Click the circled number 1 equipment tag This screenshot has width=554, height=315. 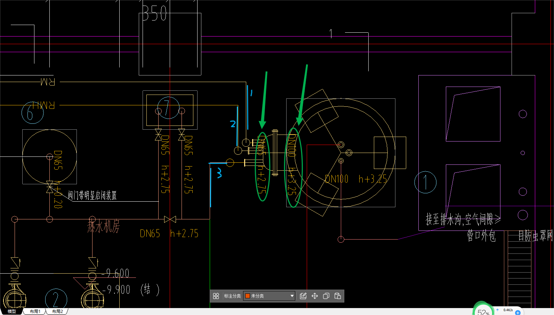425,182
